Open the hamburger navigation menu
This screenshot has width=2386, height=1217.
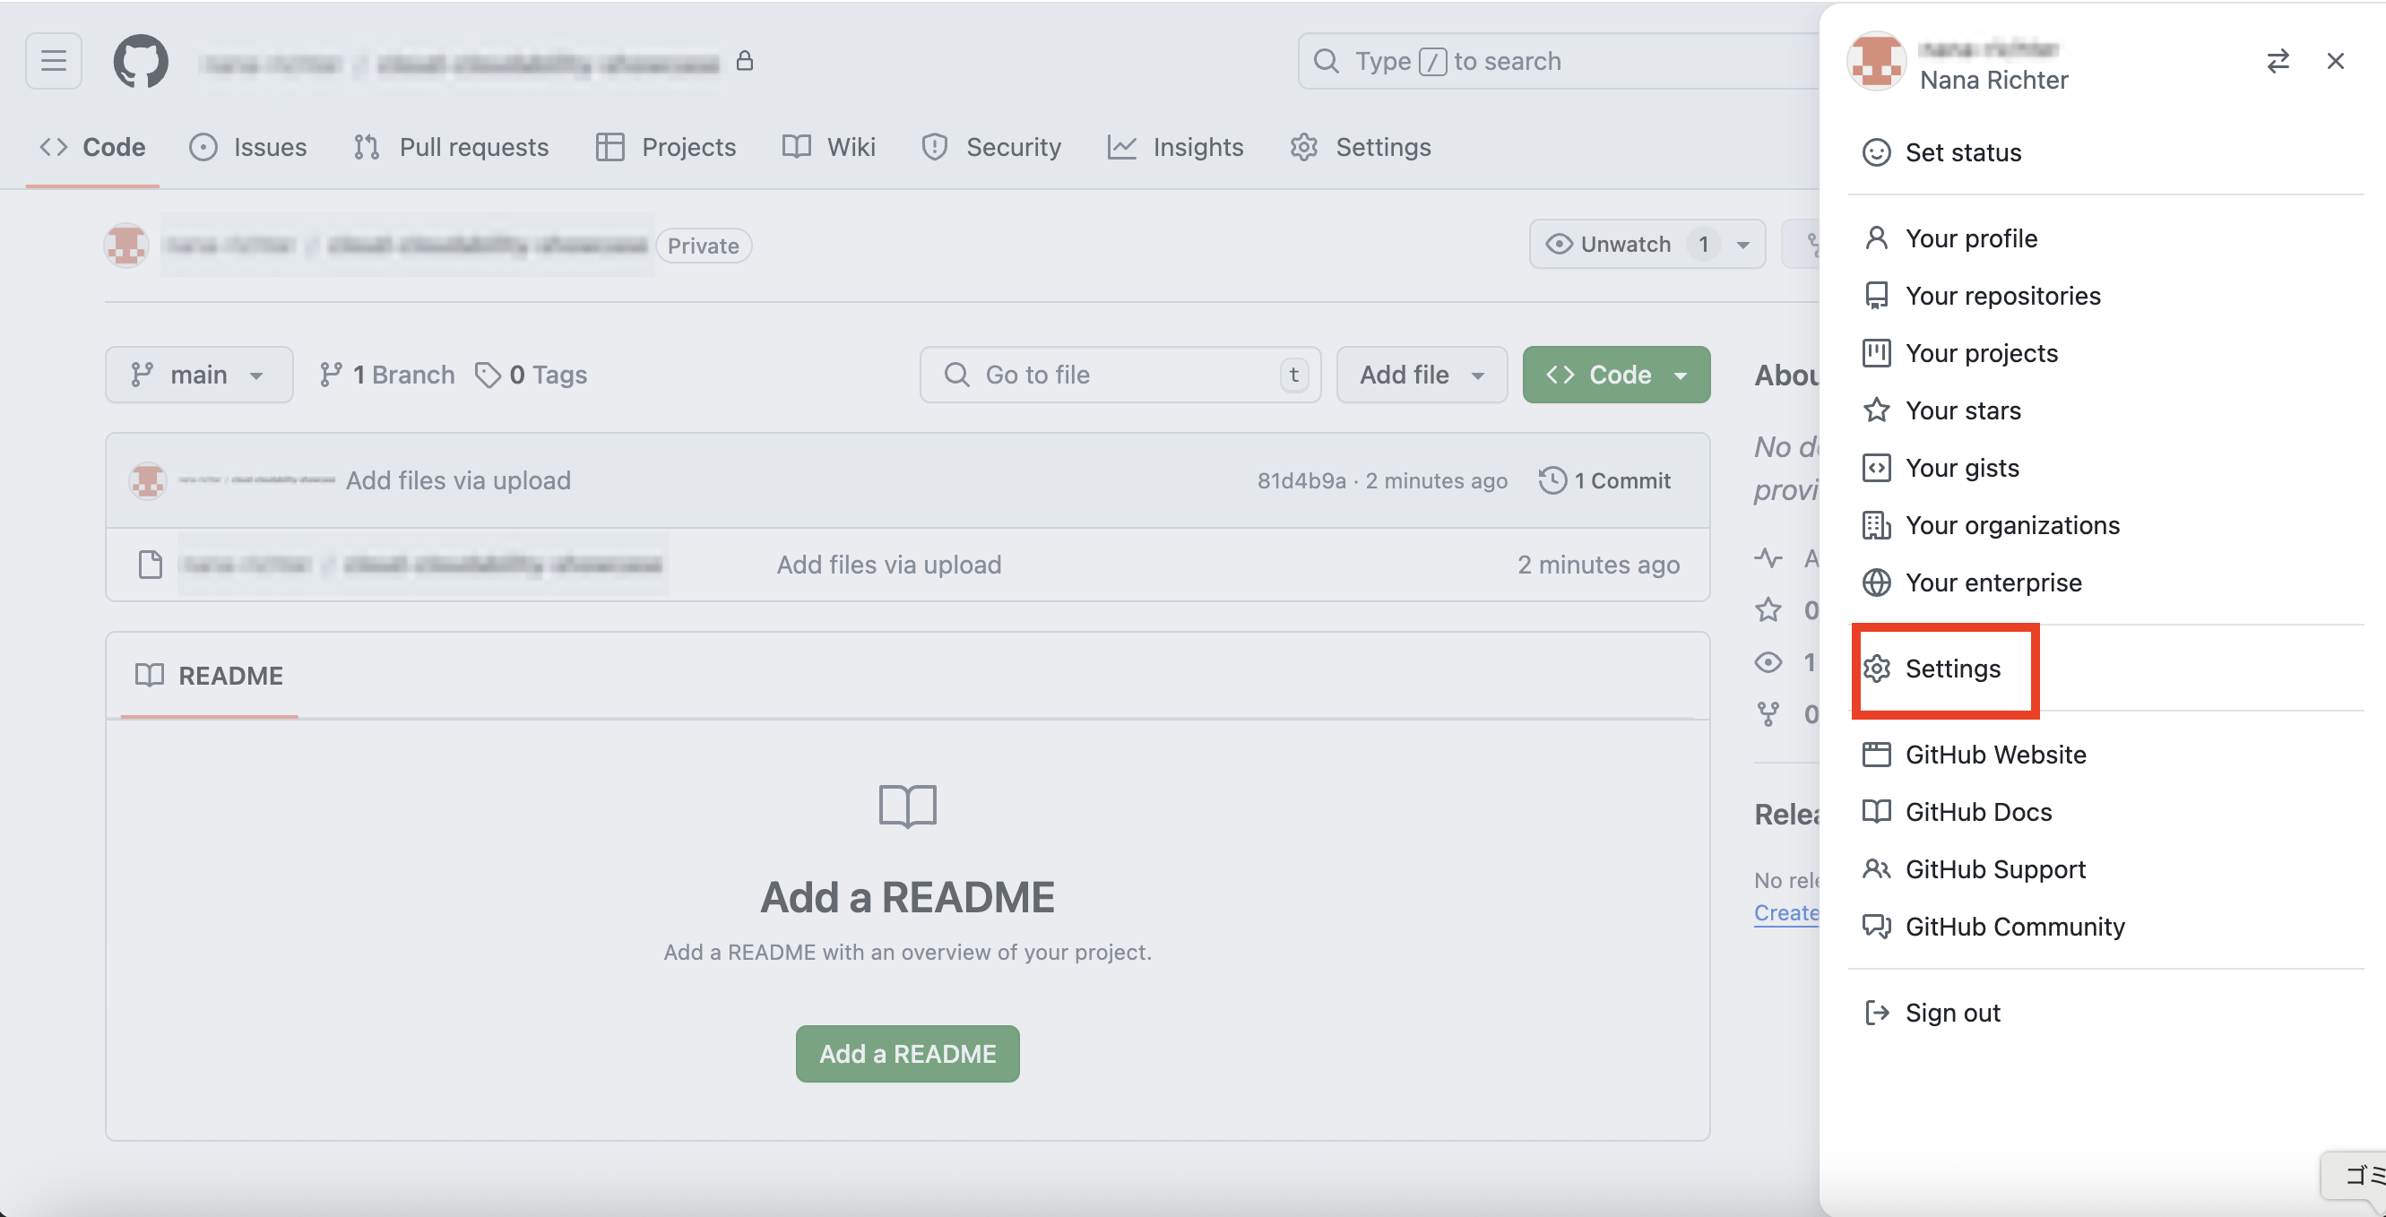point(53,61)
